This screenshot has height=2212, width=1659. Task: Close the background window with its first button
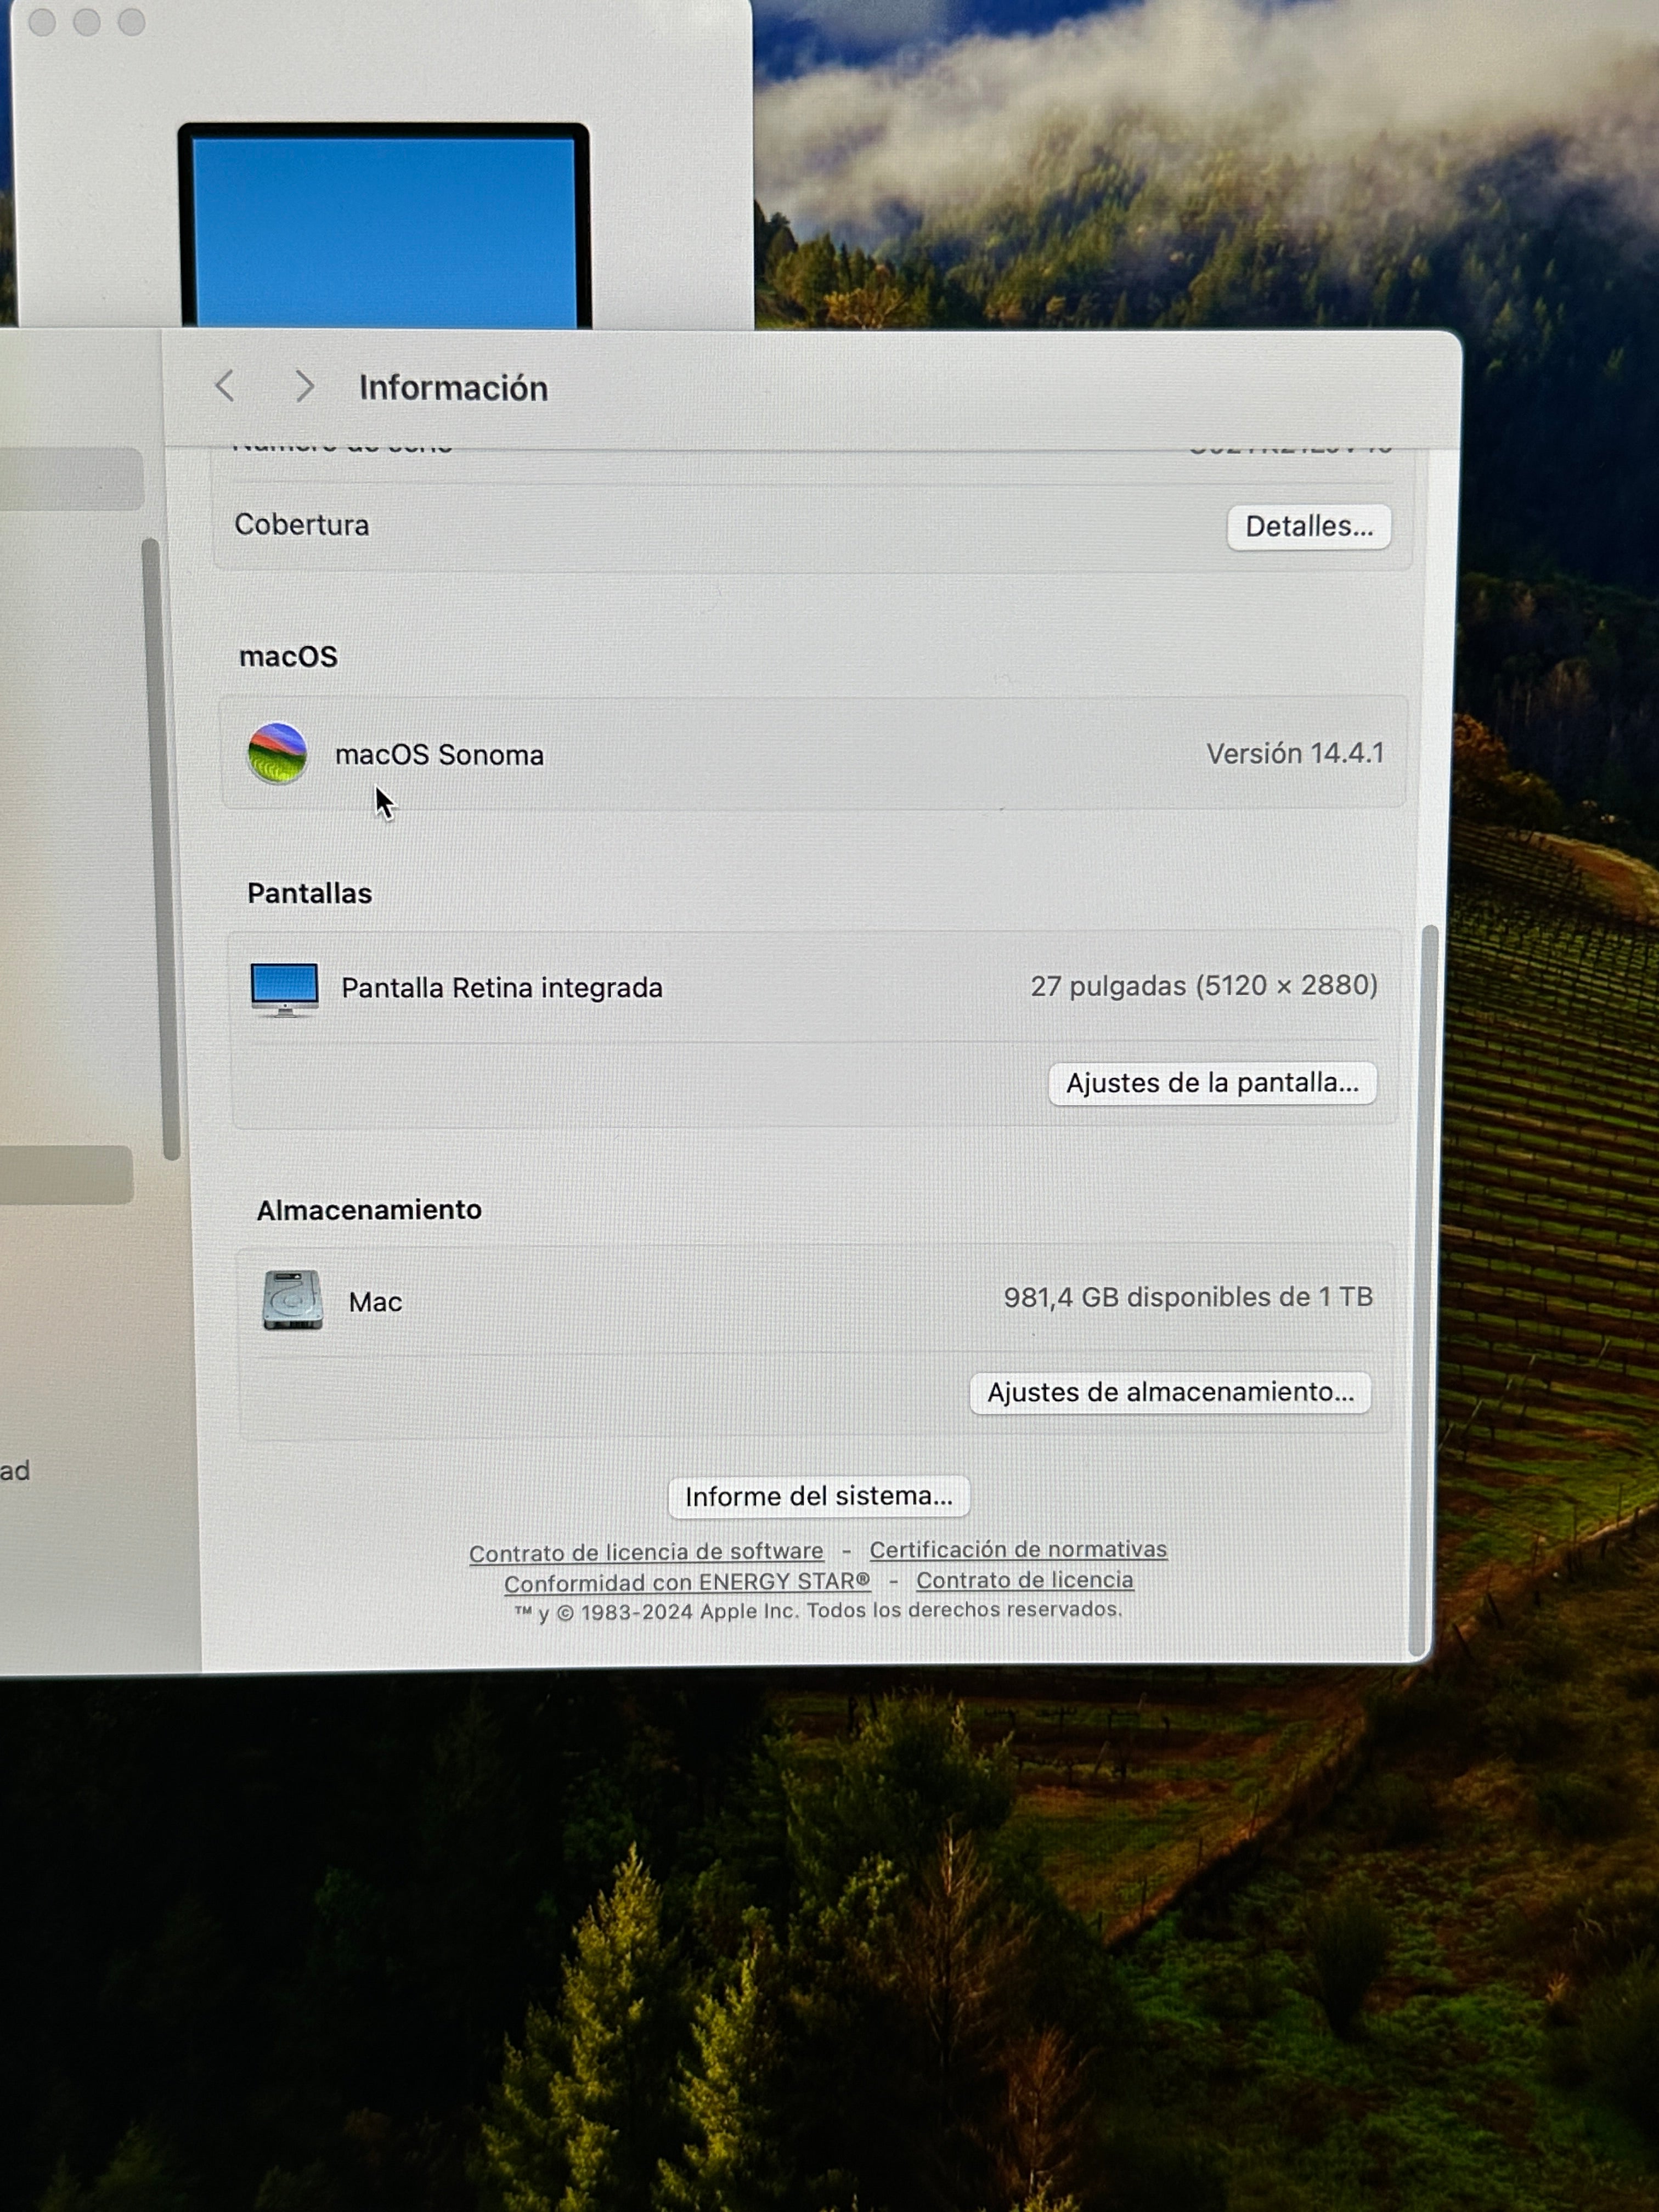tap(42, 22)
